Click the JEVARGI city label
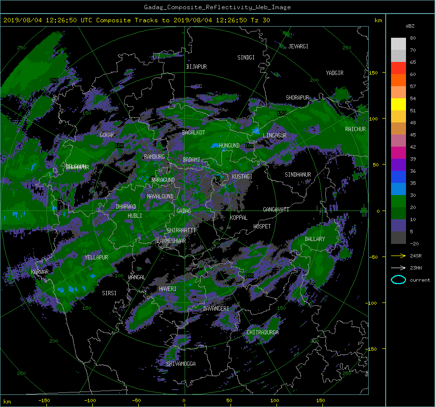 (x=298, y=46)
